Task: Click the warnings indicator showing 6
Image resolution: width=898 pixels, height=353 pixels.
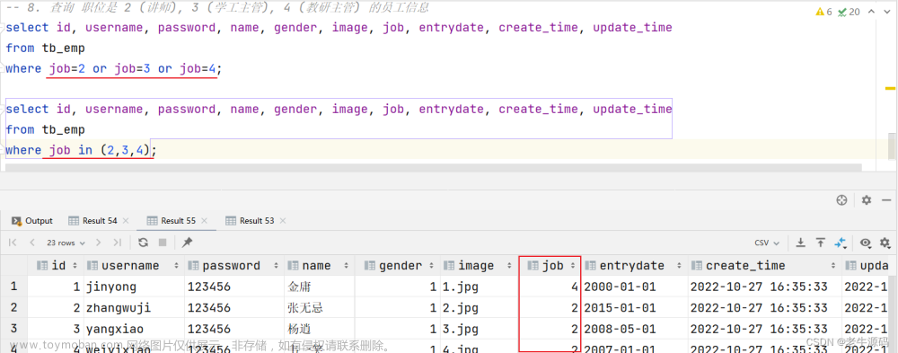Action: pos(823,12)
